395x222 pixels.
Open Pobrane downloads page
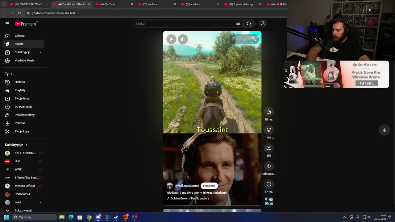(x=23, y=123)
